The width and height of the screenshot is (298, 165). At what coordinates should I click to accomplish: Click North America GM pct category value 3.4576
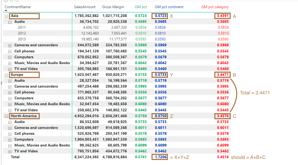point(223,116)
